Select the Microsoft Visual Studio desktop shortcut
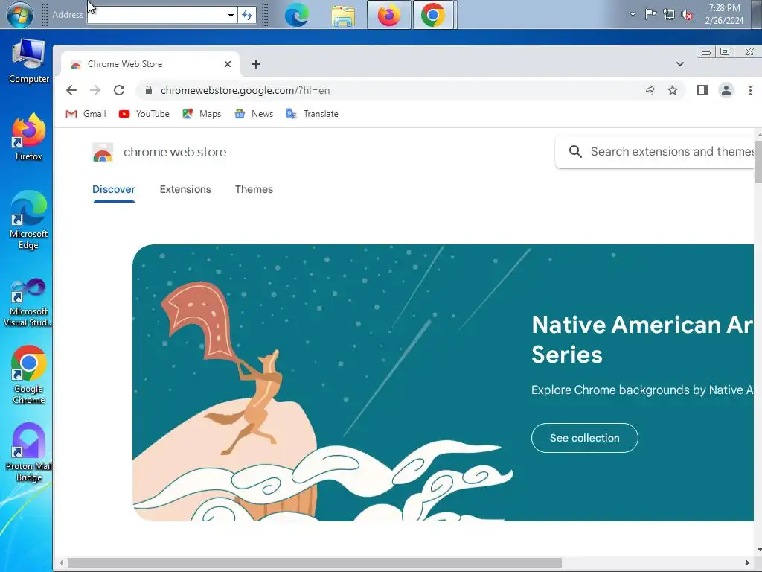 (x=28, y=302)
